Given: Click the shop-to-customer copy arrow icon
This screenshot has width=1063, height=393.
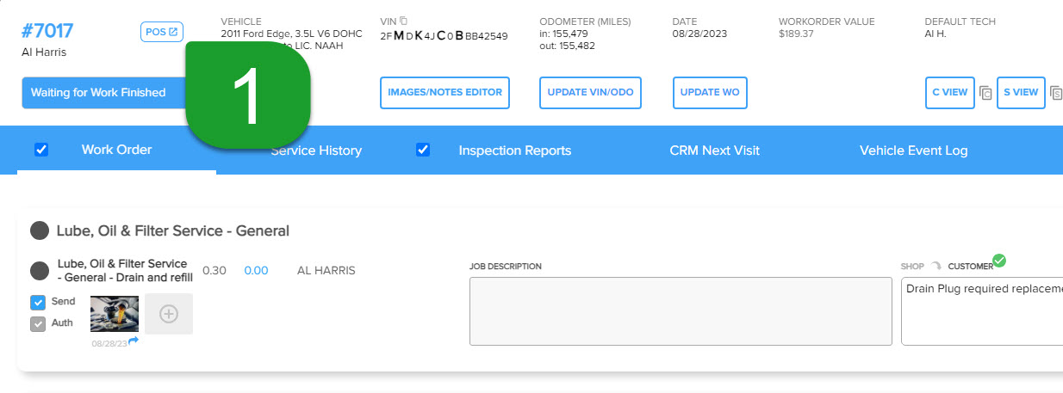Looking at the screenshot, I should [936, 267].
